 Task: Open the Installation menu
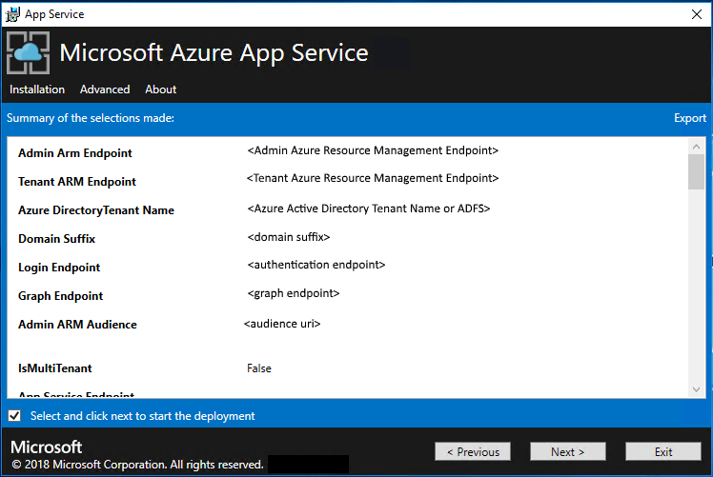coord(37,89)
